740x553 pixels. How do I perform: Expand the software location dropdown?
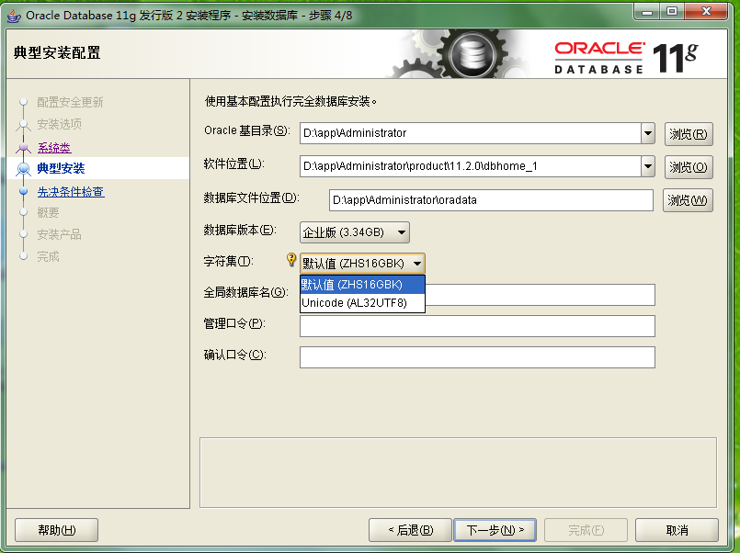[648, 166]
